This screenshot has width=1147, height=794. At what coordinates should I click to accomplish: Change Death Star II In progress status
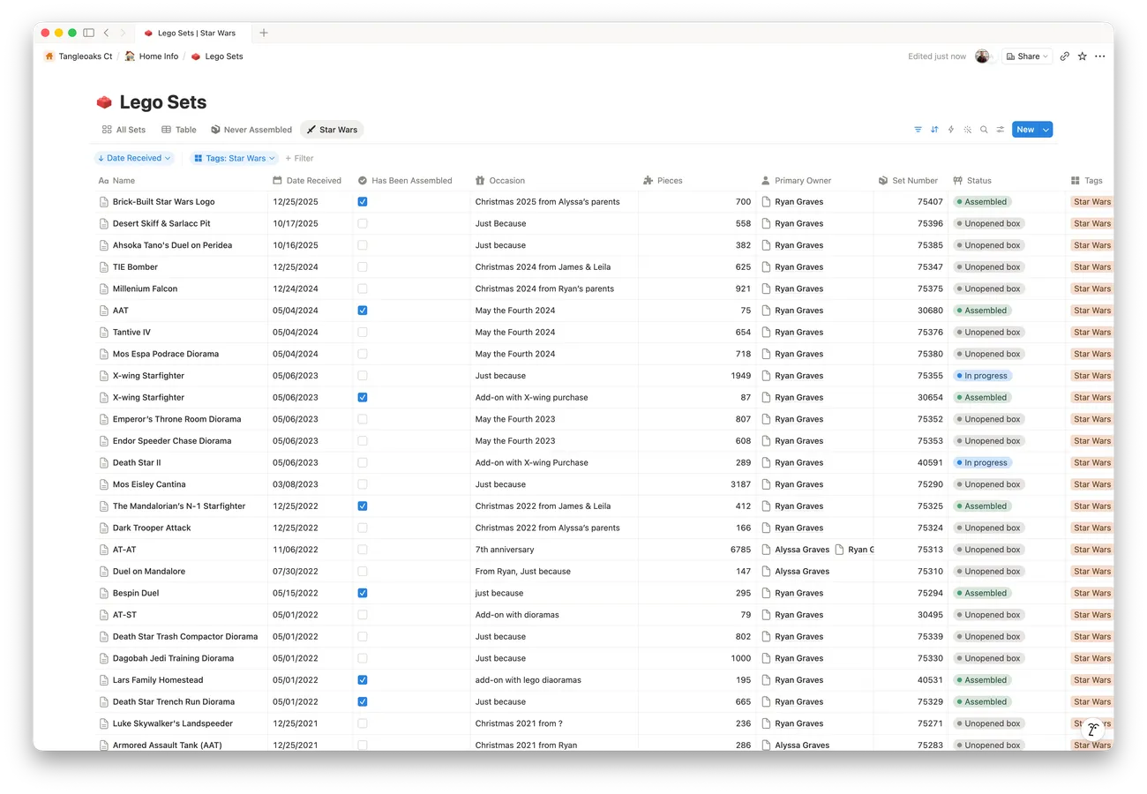click(x=982, y=462)
